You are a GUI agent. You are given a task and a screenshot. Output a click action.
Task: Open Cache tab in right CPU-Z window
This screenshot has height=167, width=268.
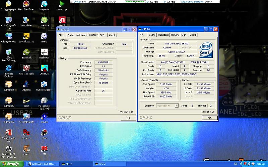pyautogui.click(x=152, y=35)
